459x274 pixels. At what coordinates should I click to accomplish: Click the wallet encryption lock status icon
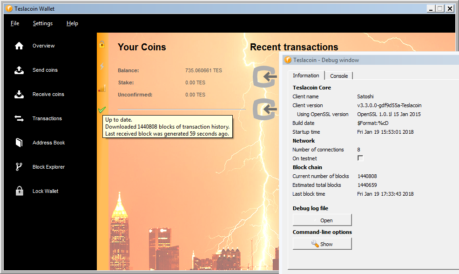point(102,44)
